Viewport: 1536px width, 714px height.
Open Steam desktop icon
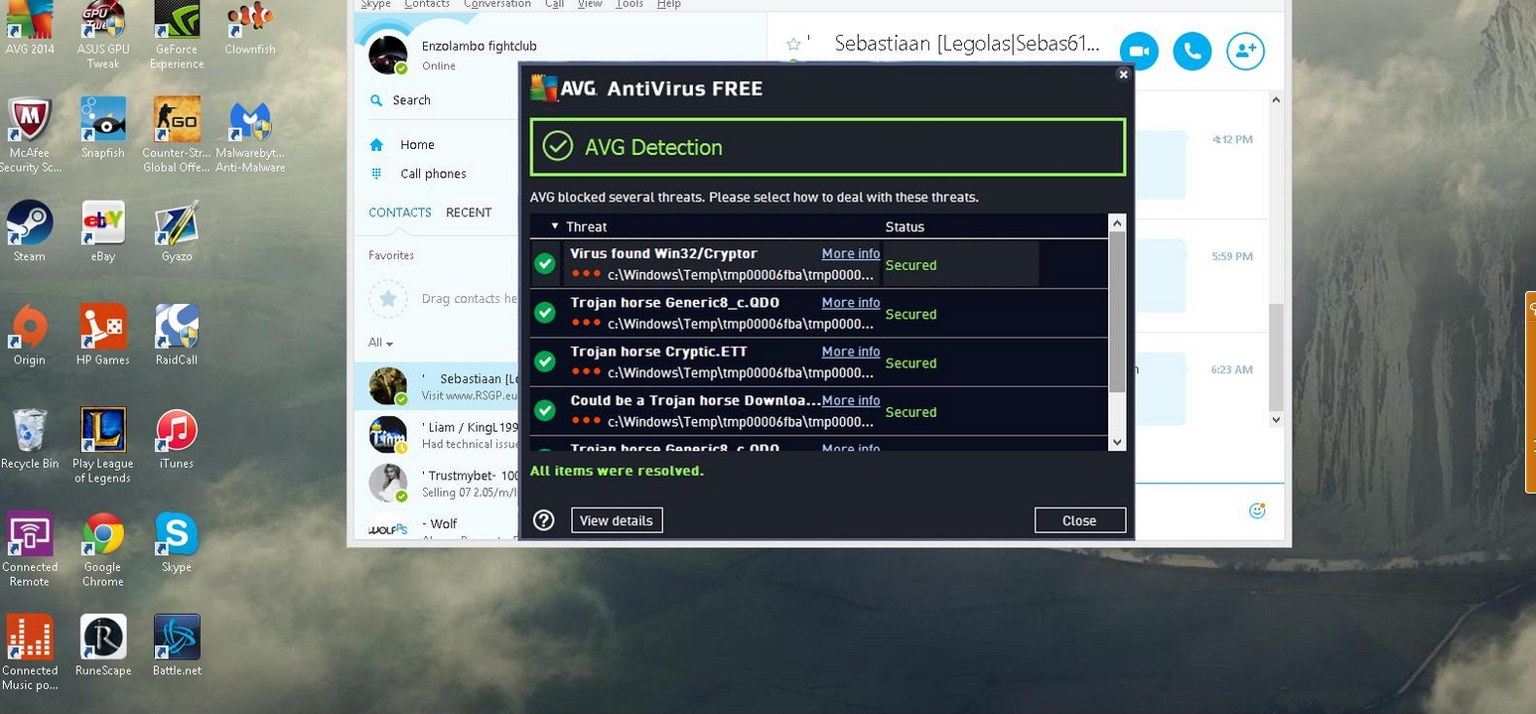(x=30, y=231)
